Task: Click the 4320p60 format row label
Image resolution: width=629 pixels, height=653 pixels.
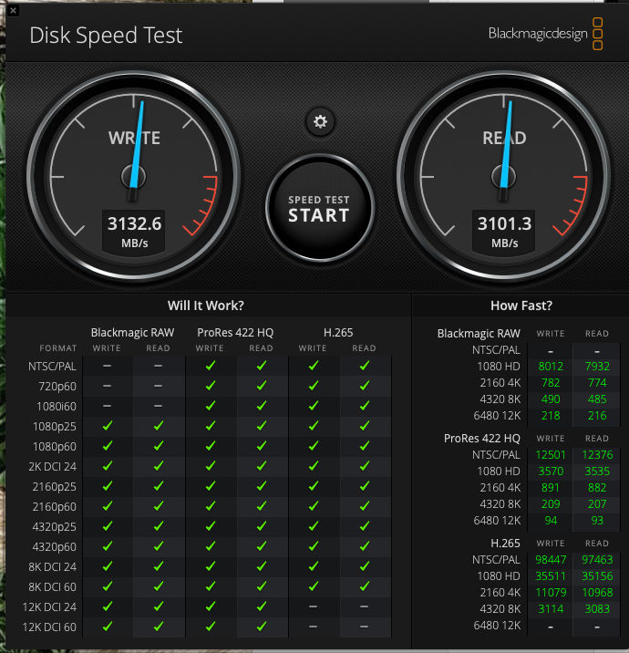Action: (55, 547)
